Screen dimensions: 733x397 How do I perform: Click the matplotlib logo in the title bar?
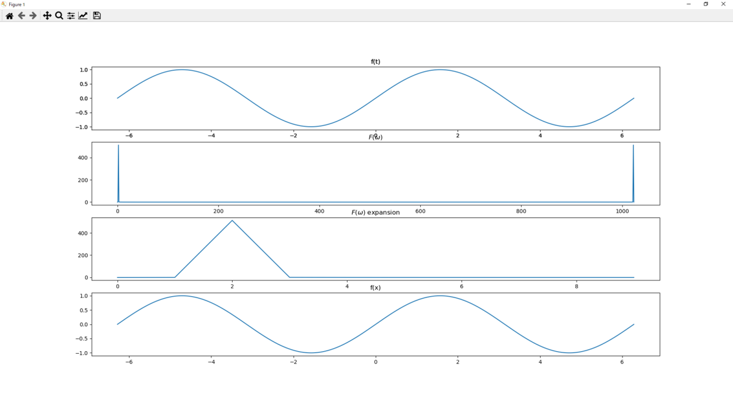4,4
